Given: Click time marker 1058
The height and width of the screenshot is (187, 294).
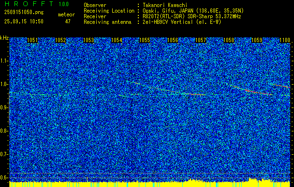Looking at the screenshot, I should pos(229,40).
